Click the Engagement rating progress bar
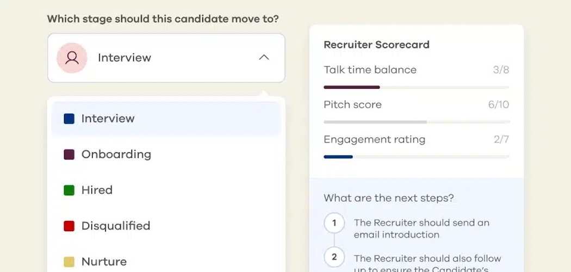The image size is (571, 272). click(416, 157)
